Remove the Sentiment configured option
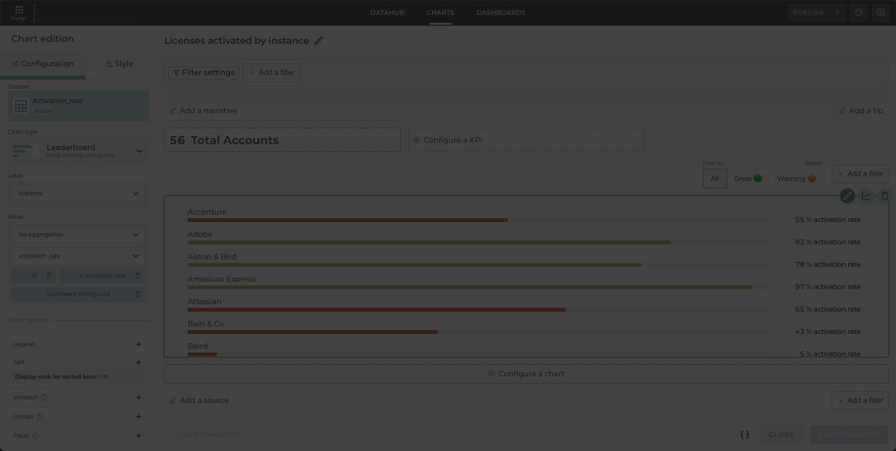 click(137, 294)
